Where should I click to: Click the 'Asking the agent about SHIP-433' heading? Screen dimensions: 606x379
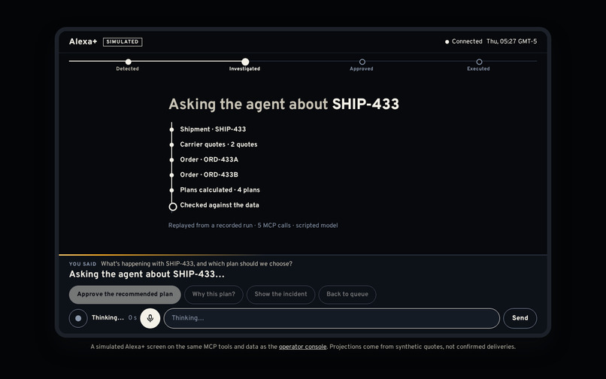coord(283,105)
